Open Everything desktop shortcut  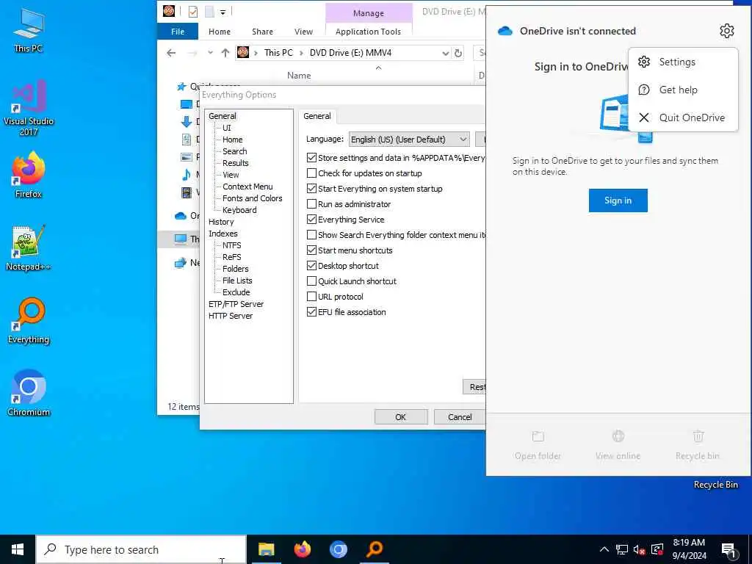[29, 322]
